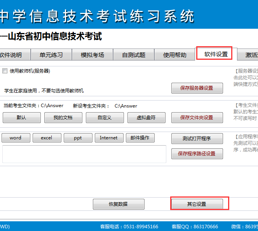Switch to the 单元练习 tab
258x231 pixels.
pyautogui.click(x=51, y=55)
